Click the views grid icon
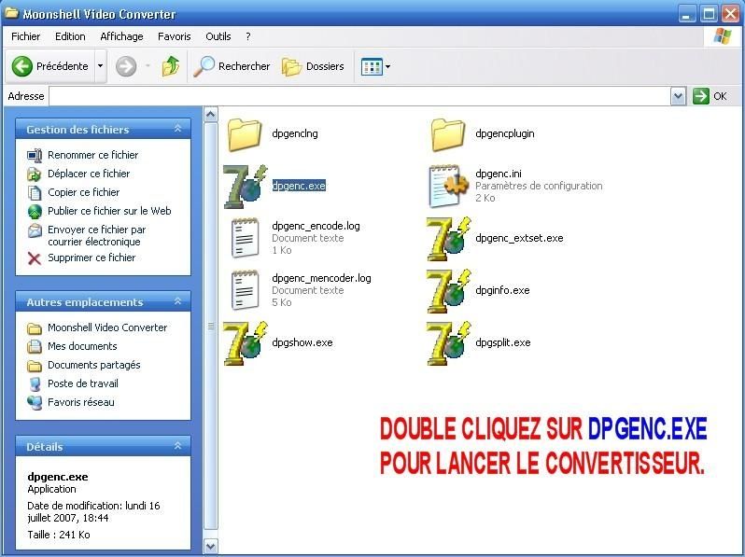Image resolution: width=745 pixels, height=557 pixels. point(372,67)
